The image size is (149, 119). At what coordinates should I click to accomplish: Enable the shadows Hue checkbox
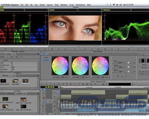(51, 77)
